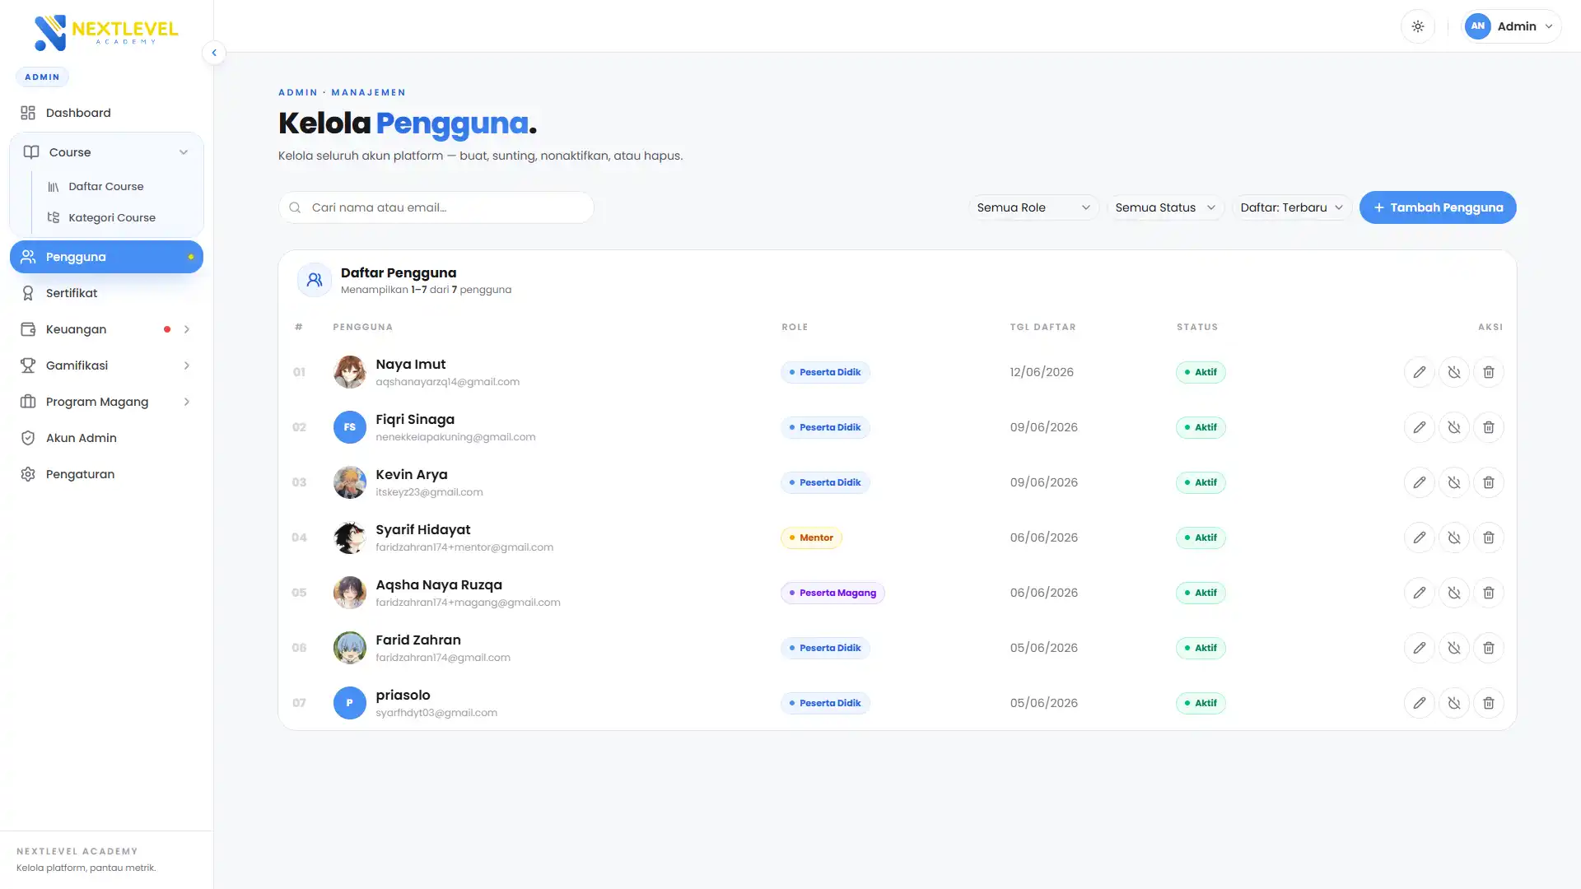Go to Dashboard in sidebar
This screenshot has width=1581, height=889.
coord(106,113)
